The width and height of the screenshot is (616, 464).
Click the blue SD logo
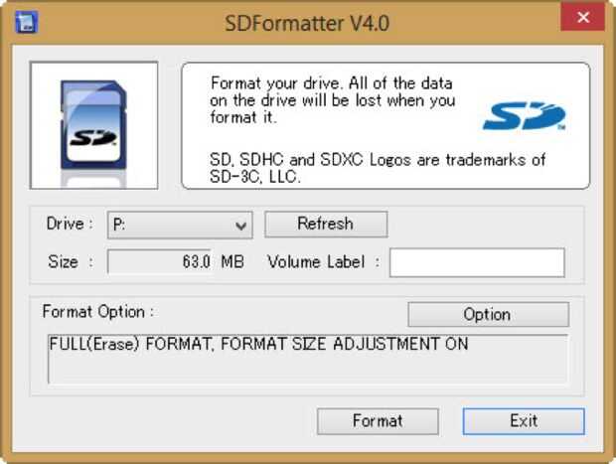[524, 116]
